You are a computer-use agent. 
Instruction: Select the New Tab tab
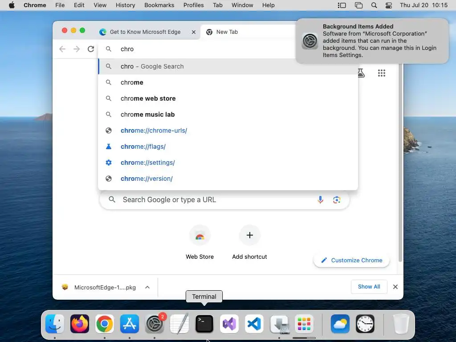247,32
